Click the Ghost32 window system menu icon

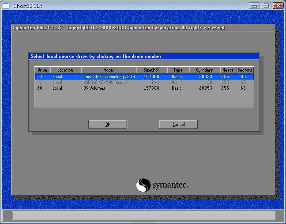click(x=6, y=6)
